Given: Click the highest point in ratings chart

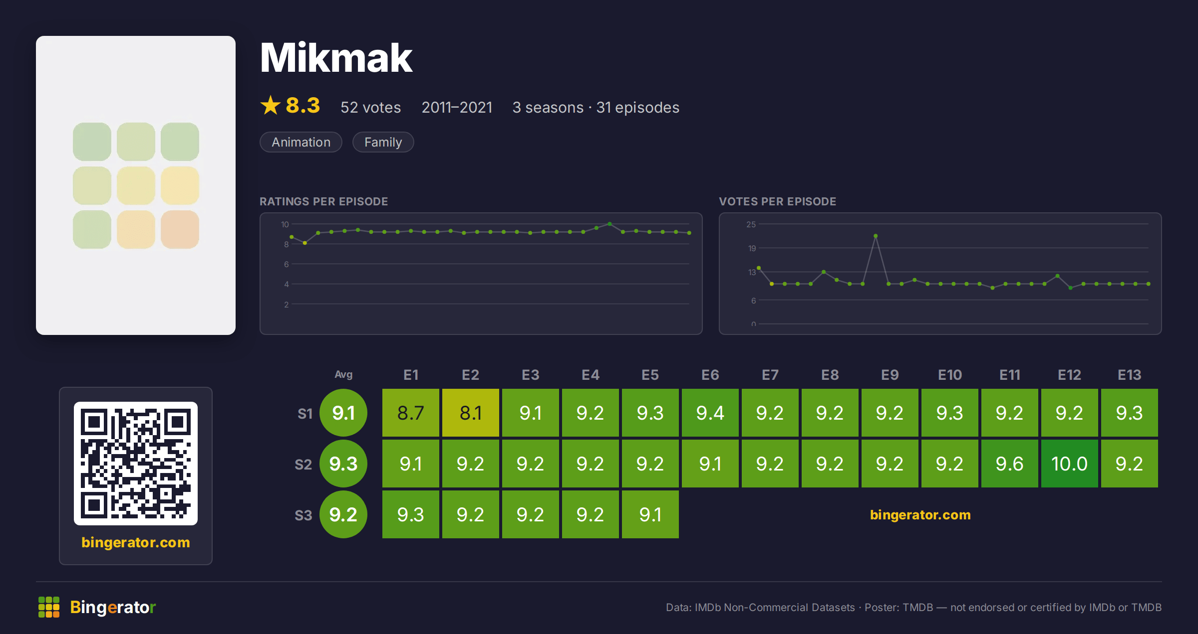Looking at the screenshot, I should tap(609, 224).
